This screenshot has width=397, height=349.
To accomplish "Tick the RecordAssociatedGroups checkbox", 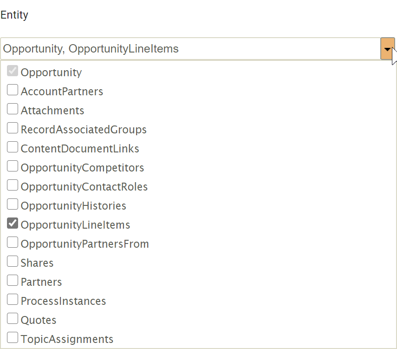I will (13, 128).
